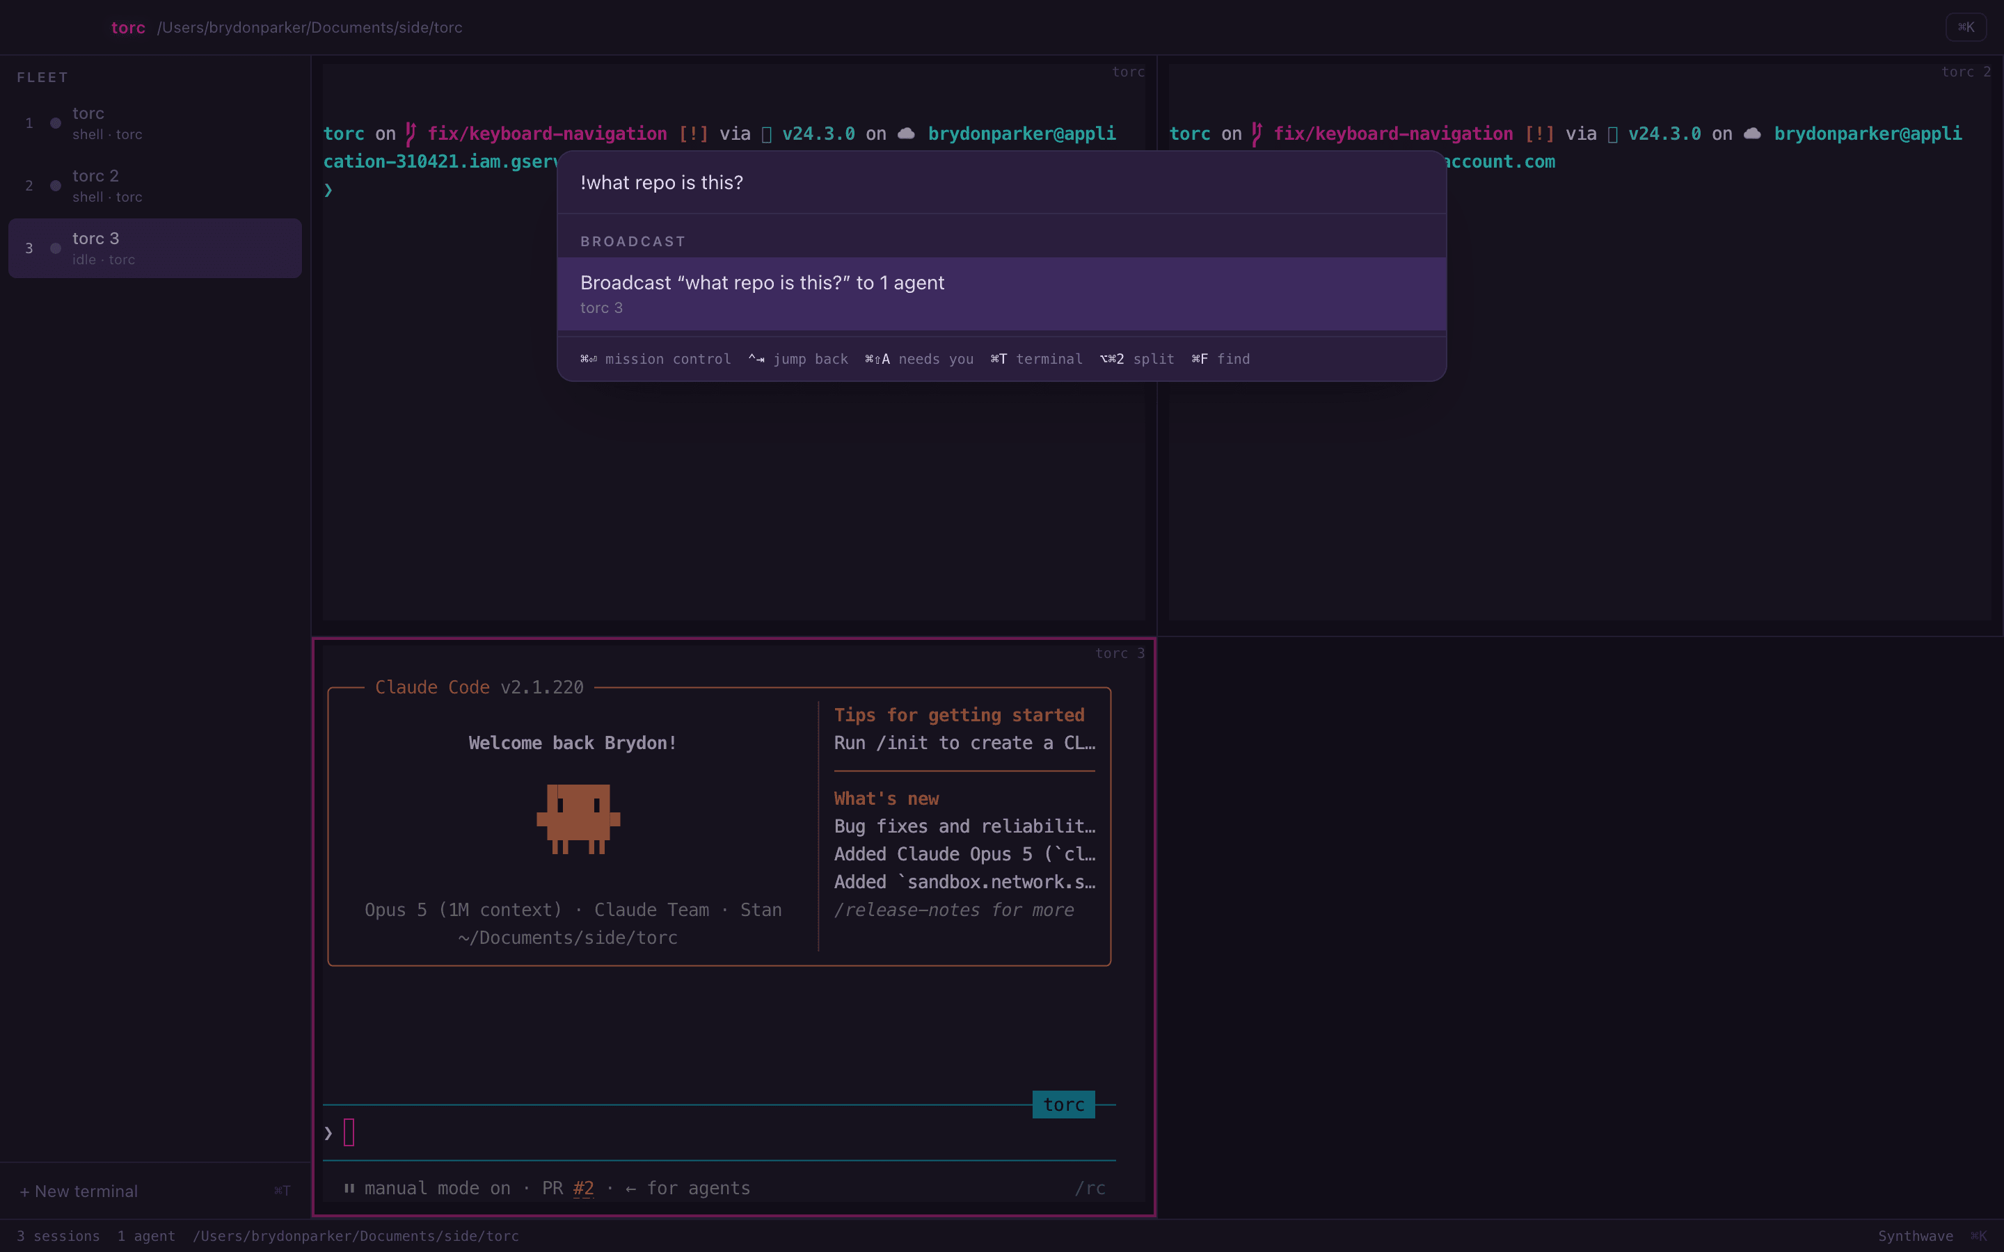Image resolution: width=2004 pixels, height=1252 pixels.
Task: Click the project path in the bottom status bar
Action: click(356, 1235)
